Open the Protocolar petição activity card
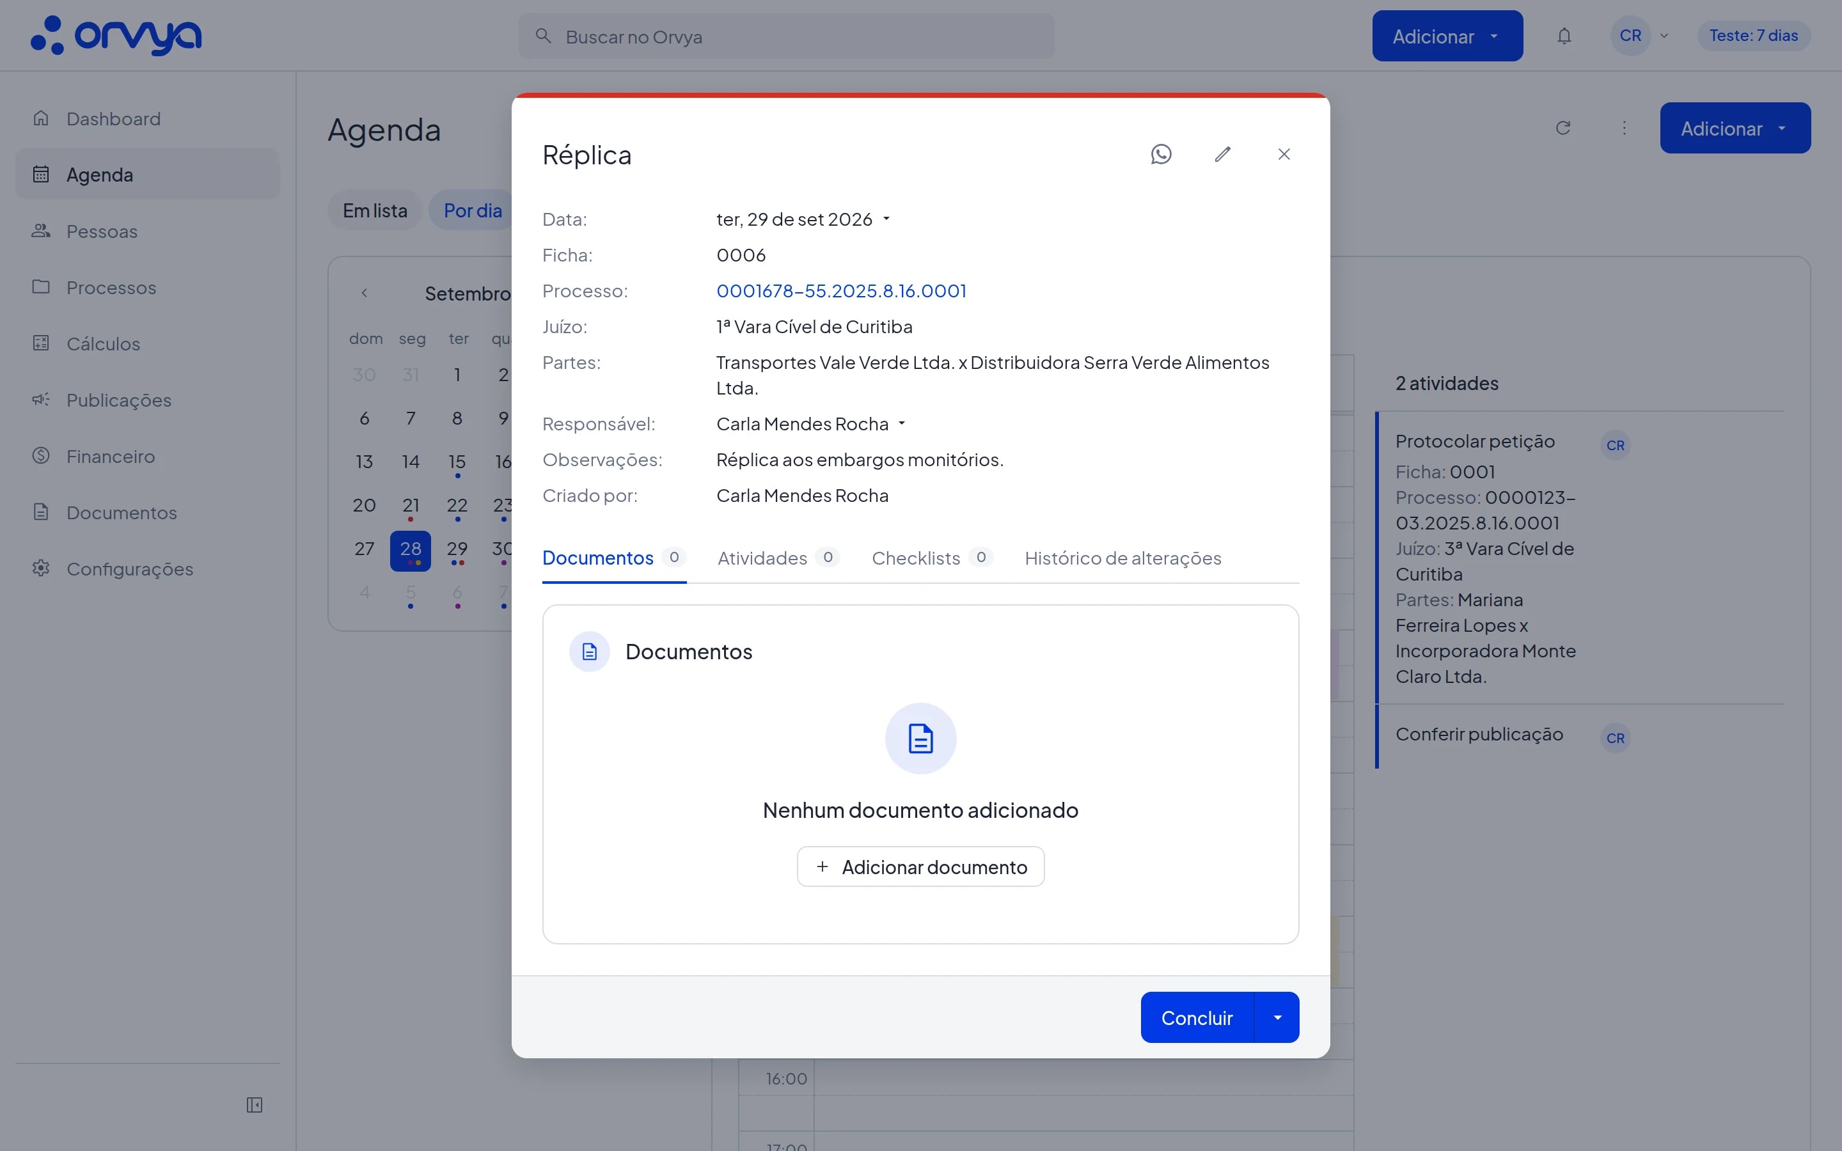This screenshot has height=1151, width=1842. [x=1579, y=558]
